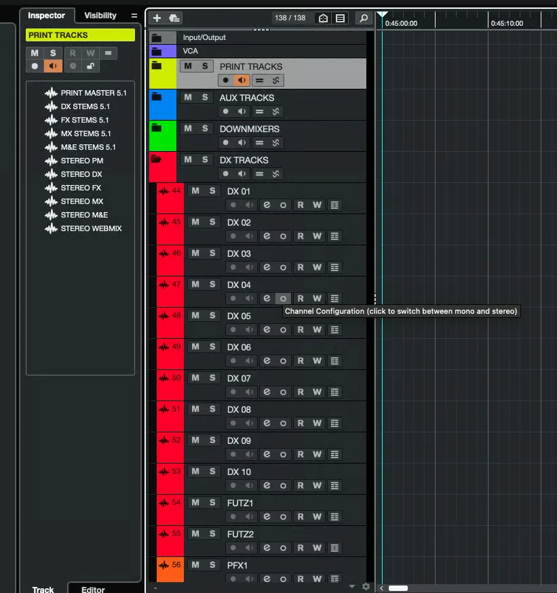Solo the DX 06 track
557x593 pixels.
pyautogui.click(x=212, y=347)
